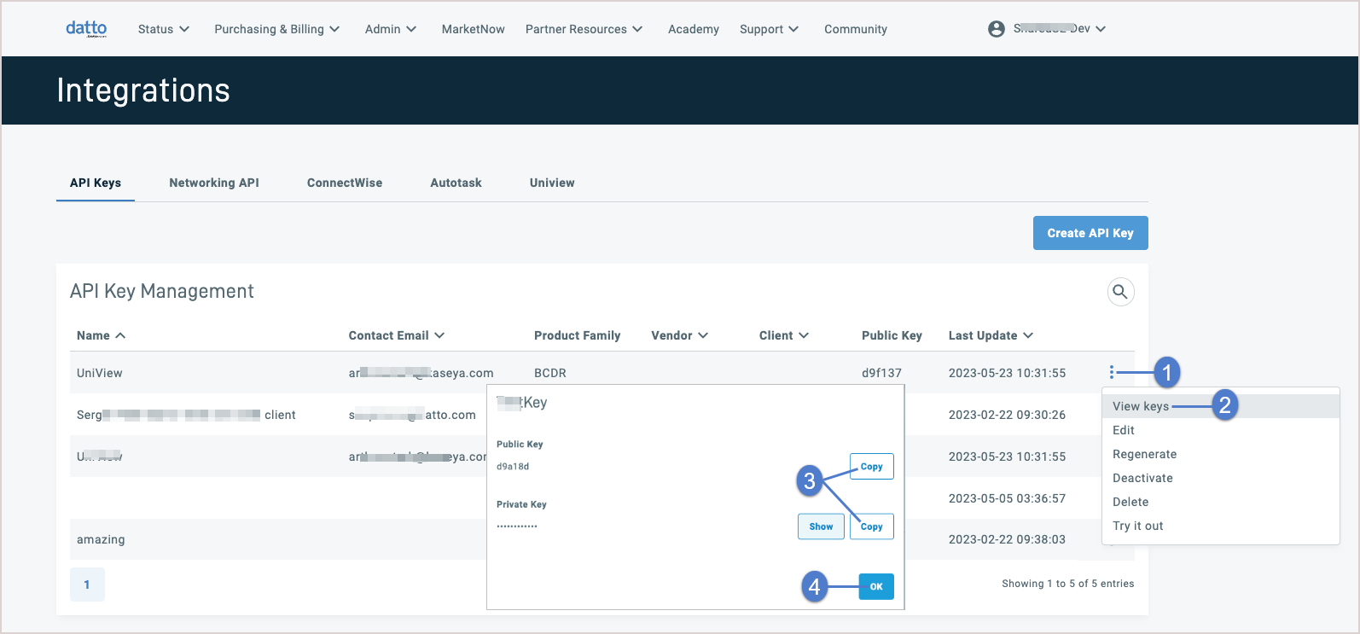Click the datto logo
Viewport: 1360px width, 634px height.
[86, 28]
